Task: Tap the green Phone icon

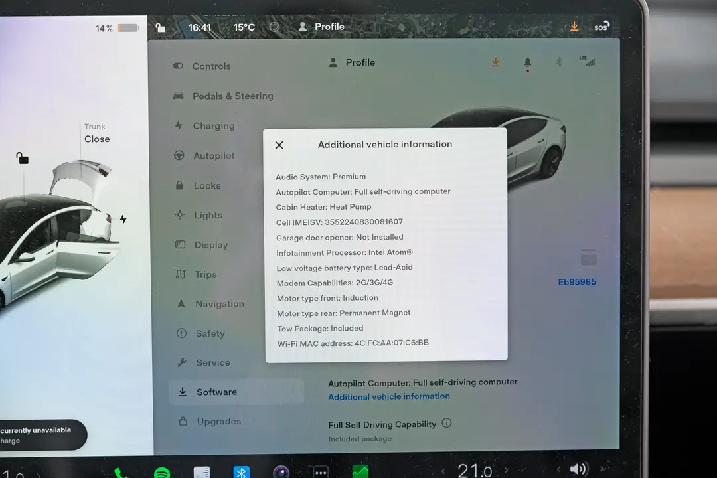Action: coord(121,473)
